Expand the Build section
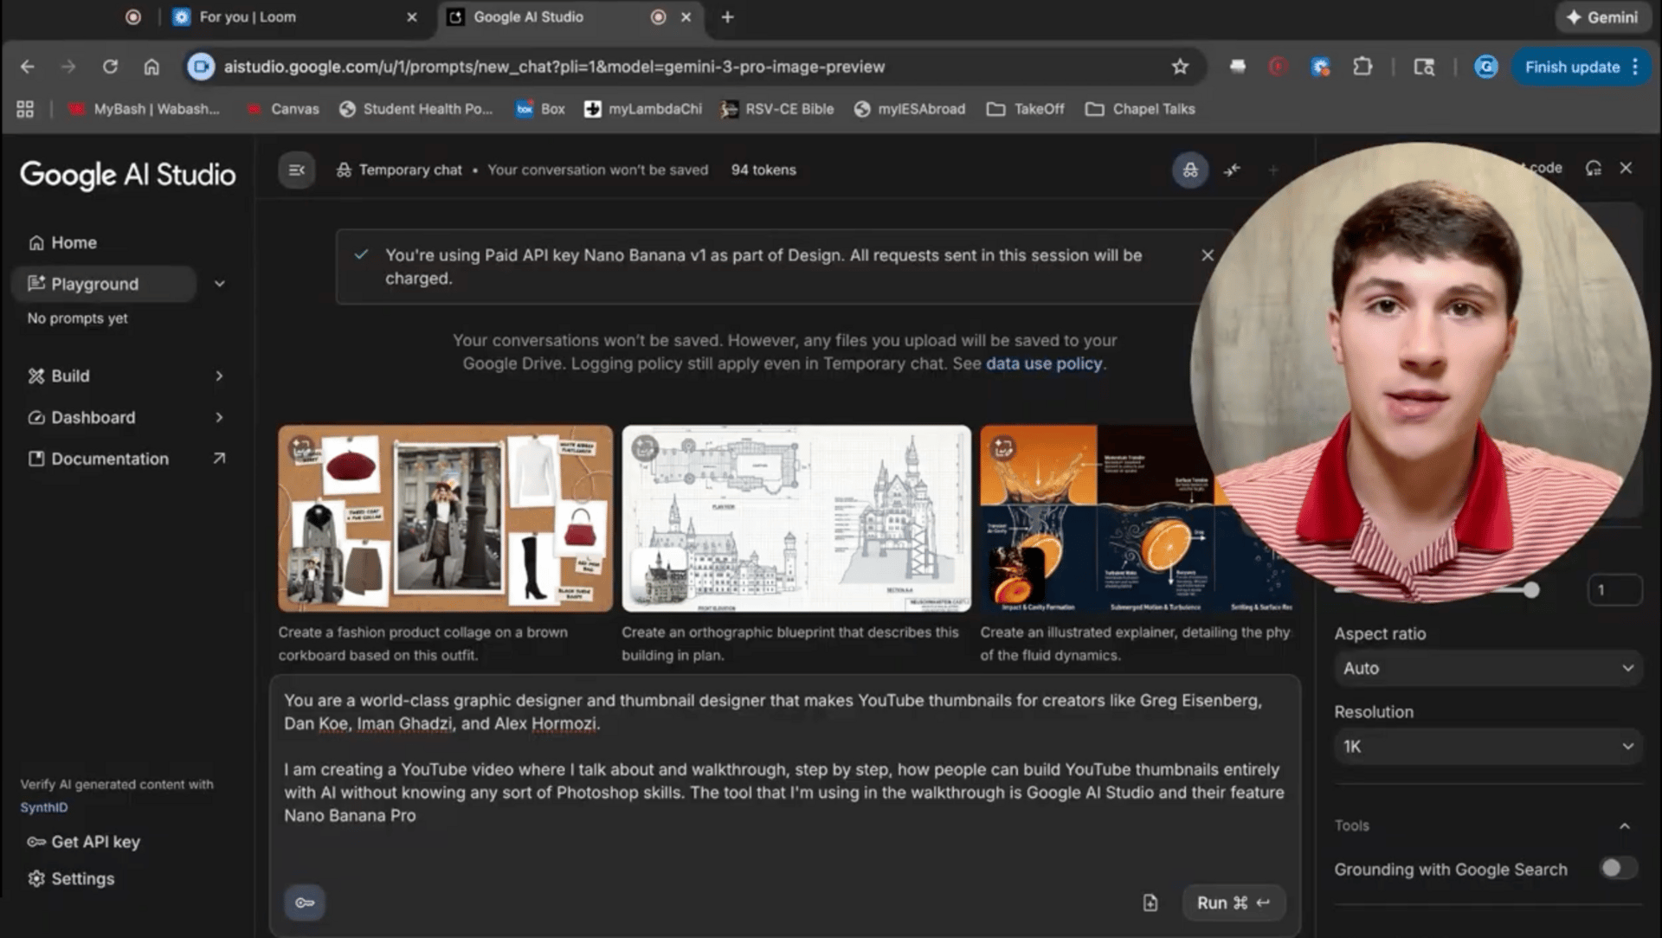 click(219, 376)
